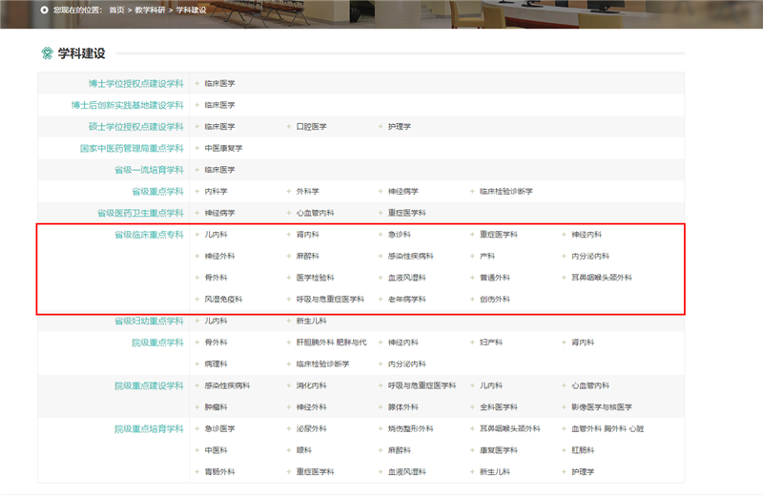
Task: Select 烧伤整形外科 in 院级重点培育学科
Action: coord(411,429)
